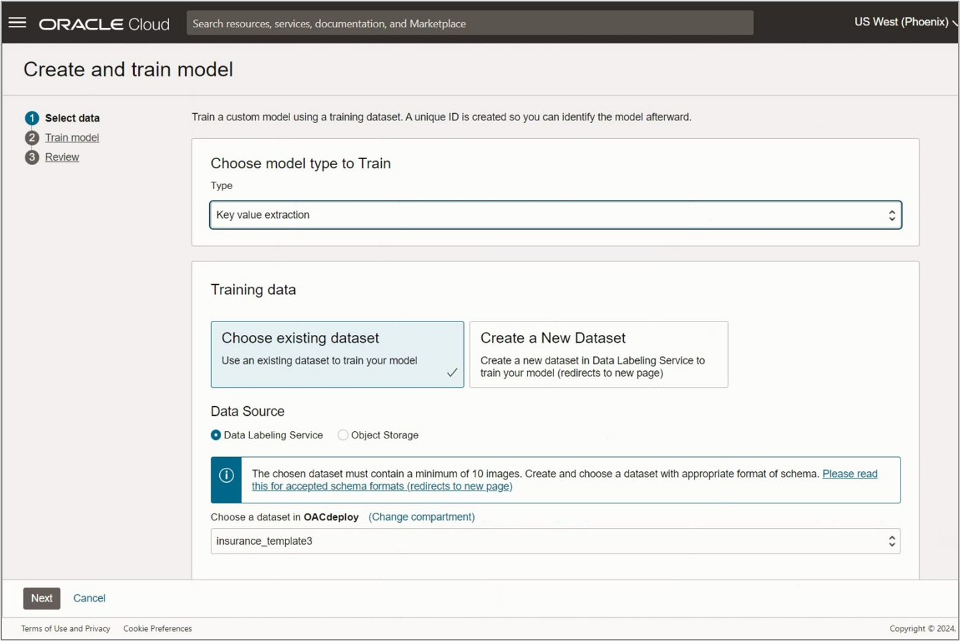
Task: Select the Object Storage radio button
Action: click(342, 434)
